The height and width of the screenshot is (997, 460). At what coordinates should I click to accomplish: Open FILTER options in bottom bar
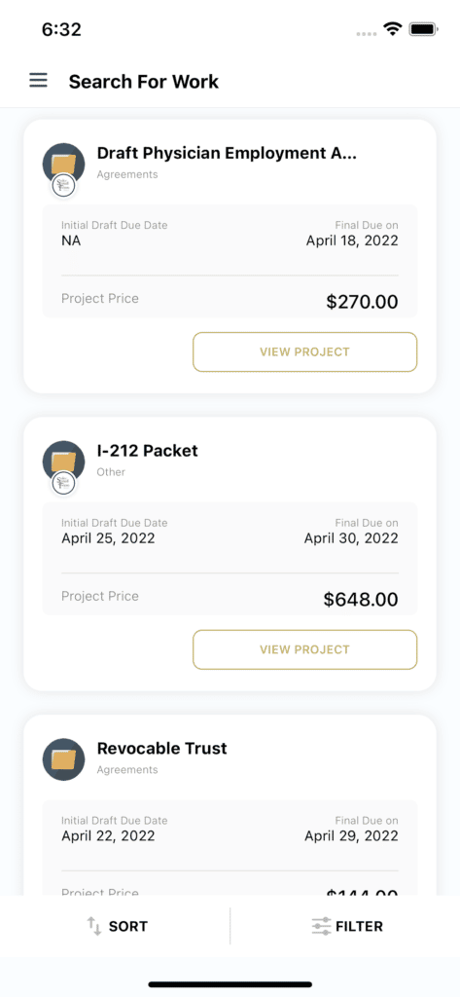tap(347, 927)
